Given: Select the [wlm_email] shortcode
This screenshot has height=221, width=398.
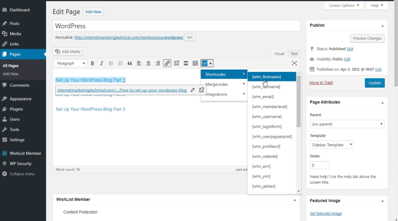Looking at the screenshot, I should [x=263, y=97].
